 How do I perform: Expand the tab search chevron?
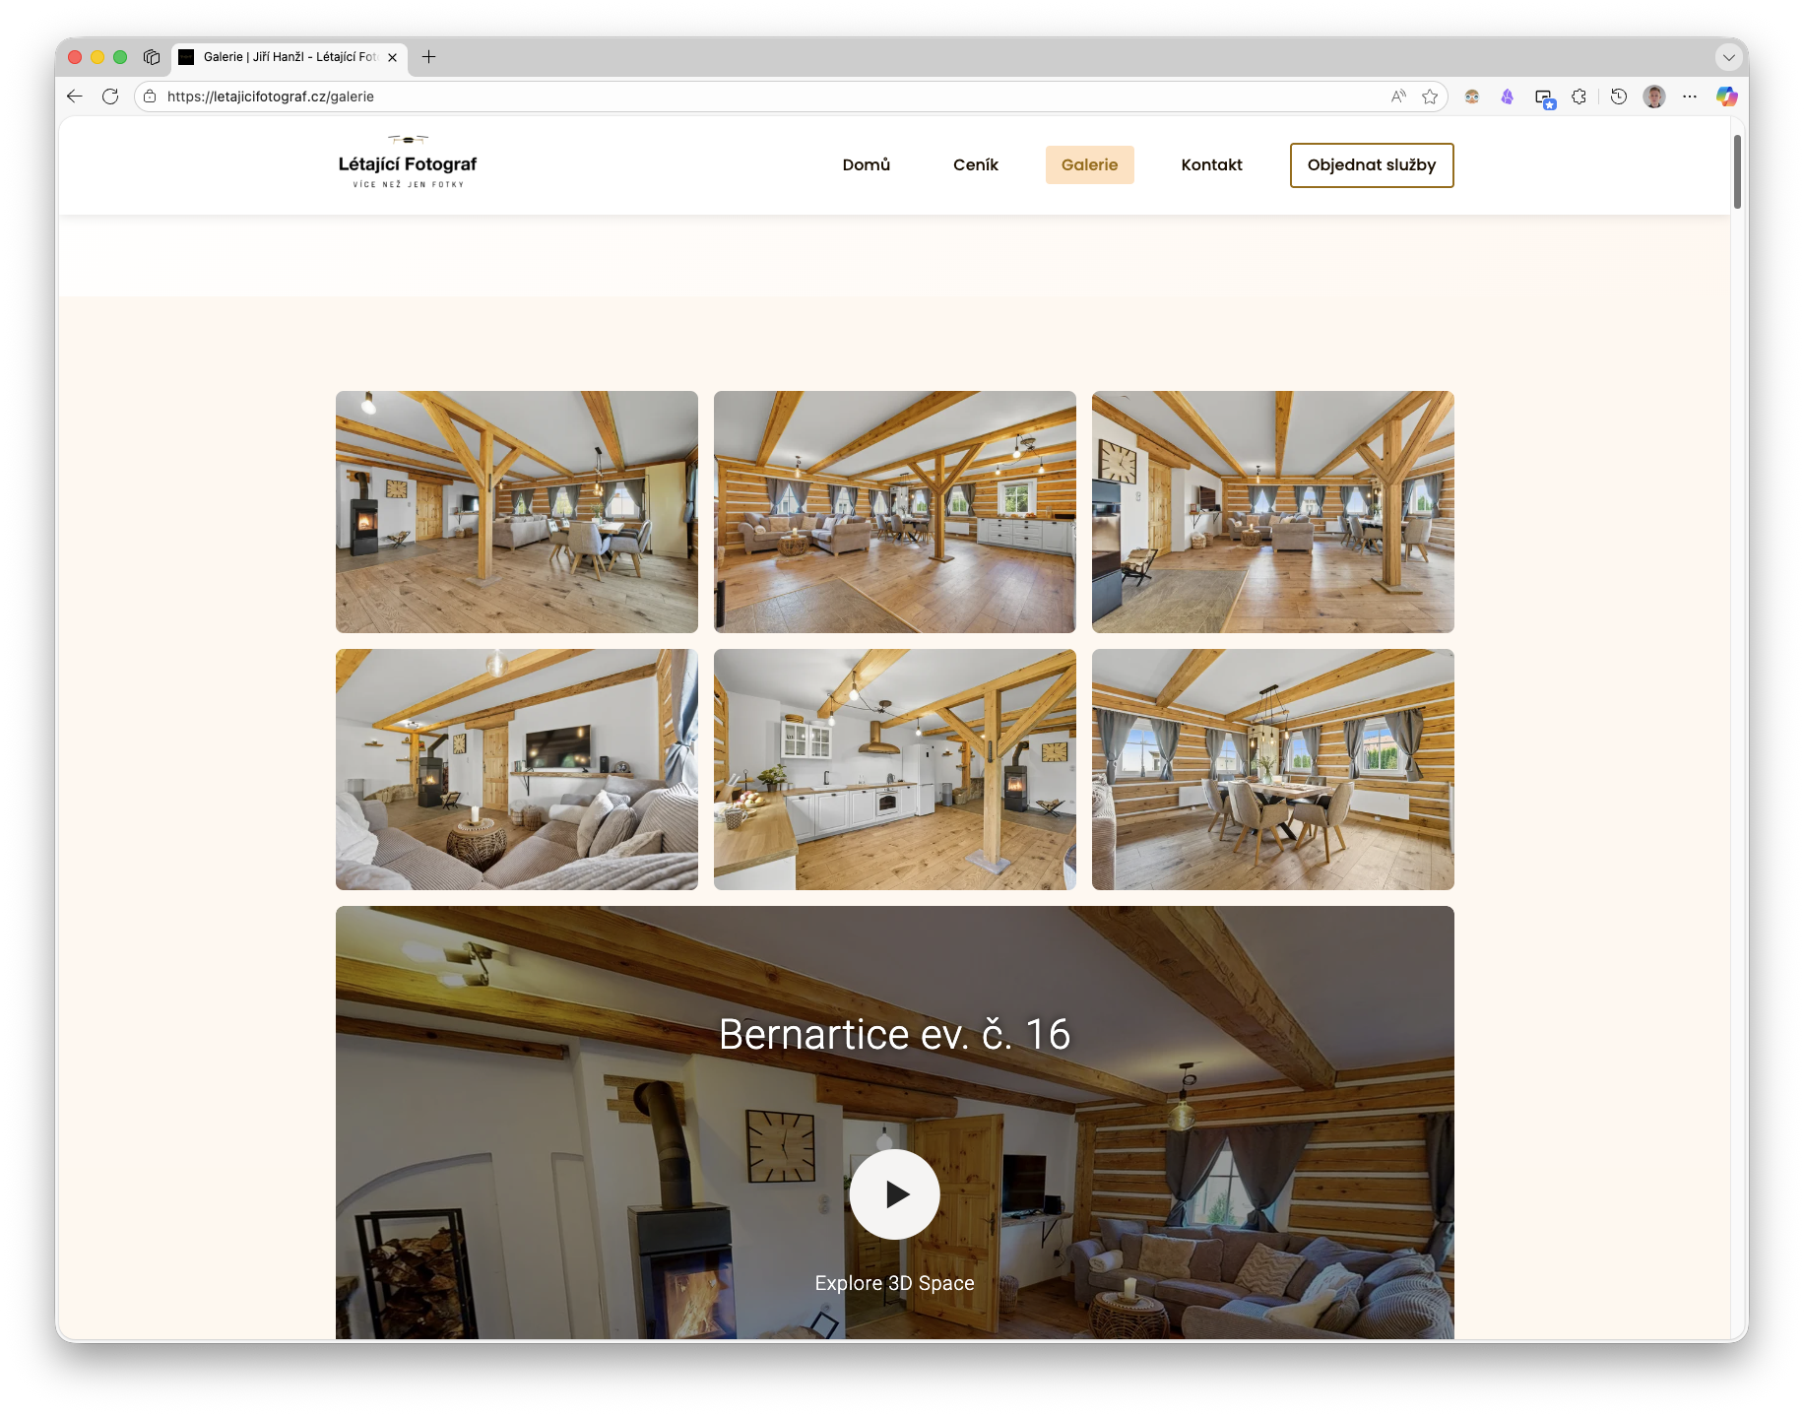(1728, 57)
